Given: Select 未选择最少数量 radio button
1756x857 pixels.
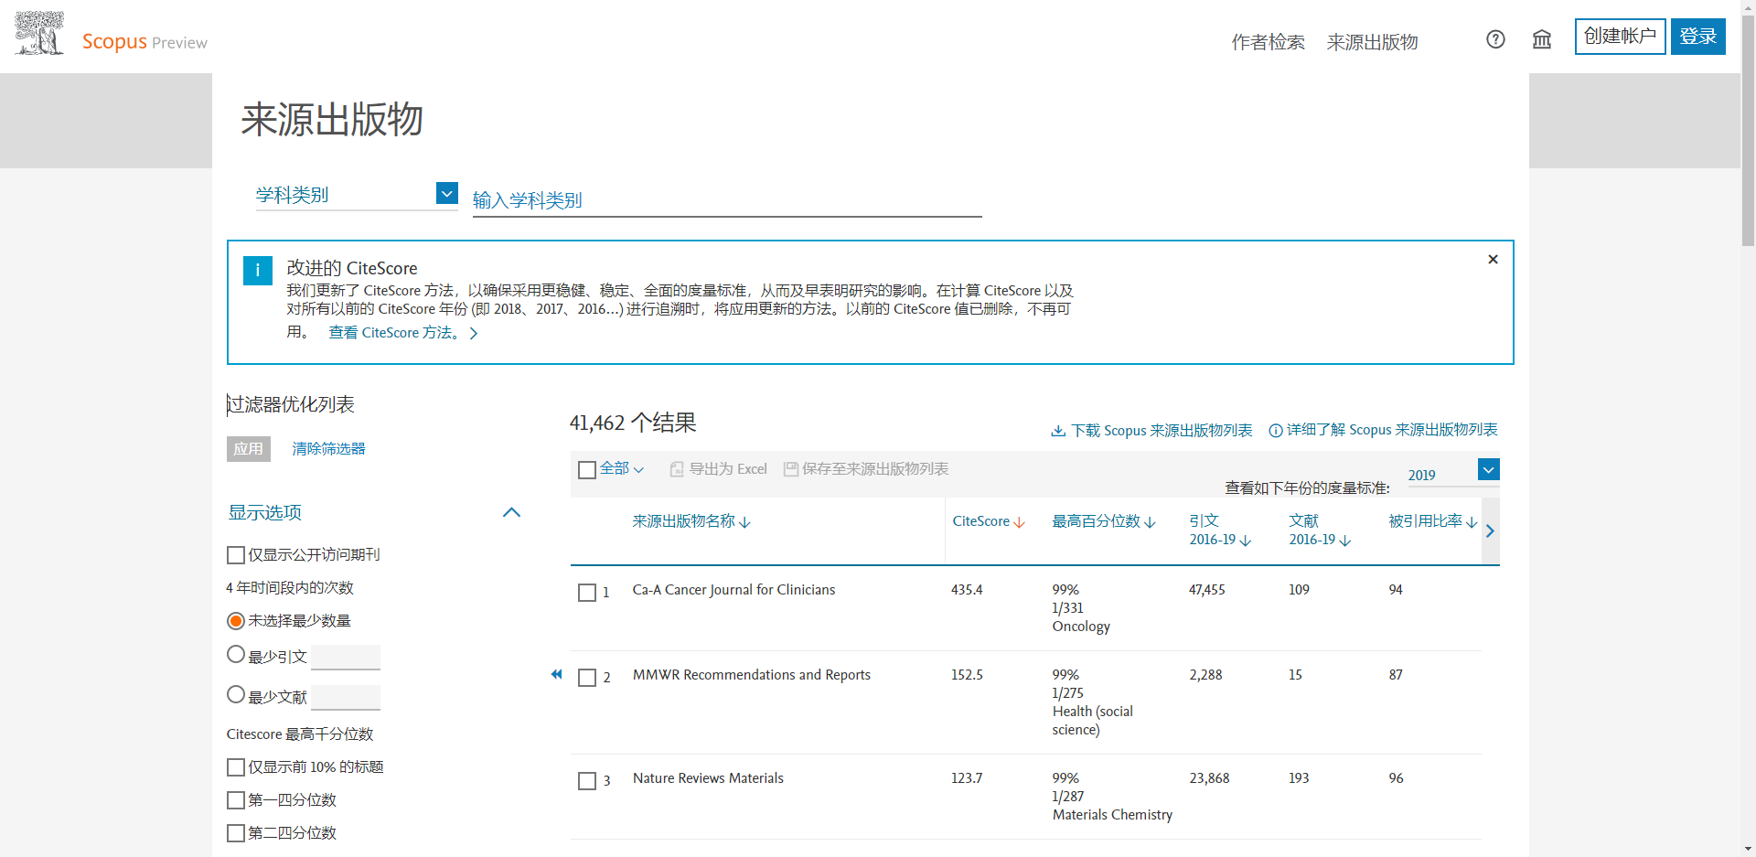Looking at the screenshot, I should 236,621.
